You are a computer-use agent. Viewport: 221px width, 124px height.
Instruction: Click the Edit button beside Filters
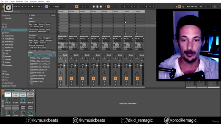click(53, 15)
